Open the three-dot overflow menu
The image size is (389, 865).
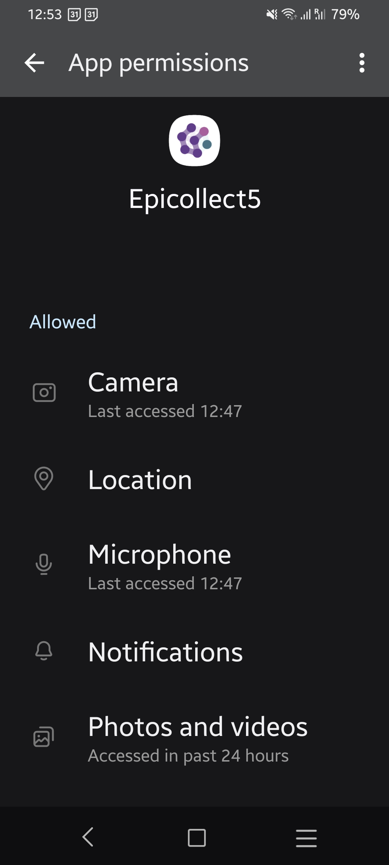362,63
